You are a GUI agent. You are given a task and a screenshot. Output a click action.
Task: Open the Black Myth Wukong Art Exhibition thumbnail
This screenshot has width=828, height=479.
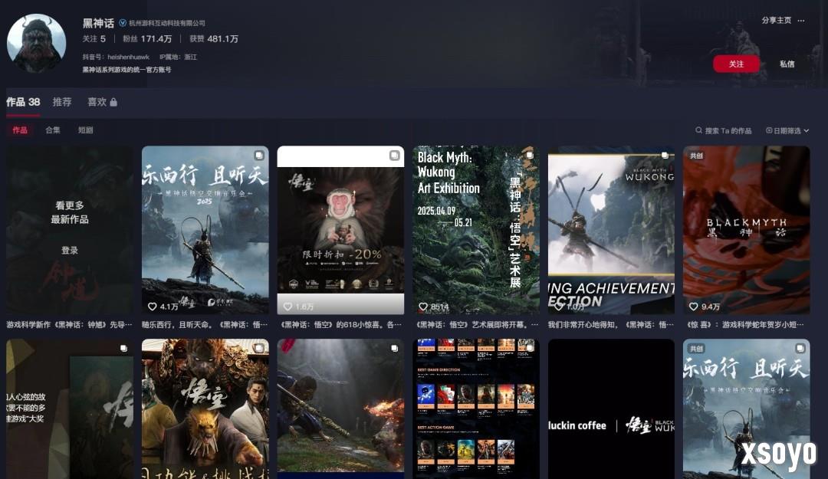pyautogui.click(x=476, y=230)
